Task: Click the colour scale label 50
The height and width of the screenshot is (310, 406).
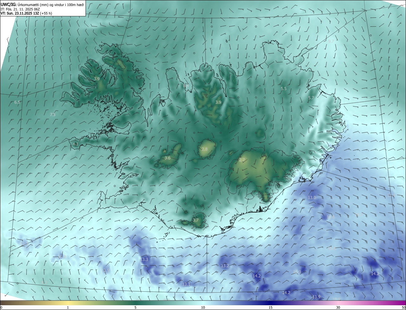Action: (x=403, y=307)
